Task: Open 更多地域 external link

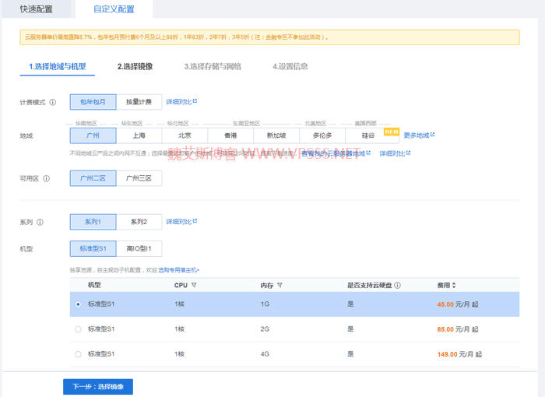Action: coord(418,135)
